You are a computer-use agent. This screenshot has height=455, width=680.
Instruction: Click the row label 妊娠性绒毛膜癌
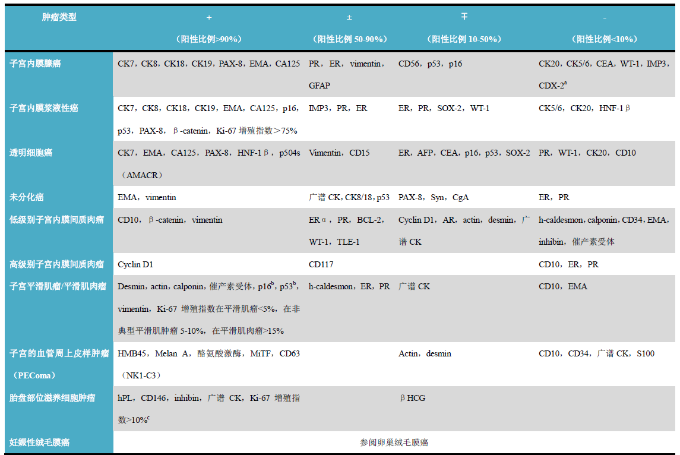[x=39, y=443]
